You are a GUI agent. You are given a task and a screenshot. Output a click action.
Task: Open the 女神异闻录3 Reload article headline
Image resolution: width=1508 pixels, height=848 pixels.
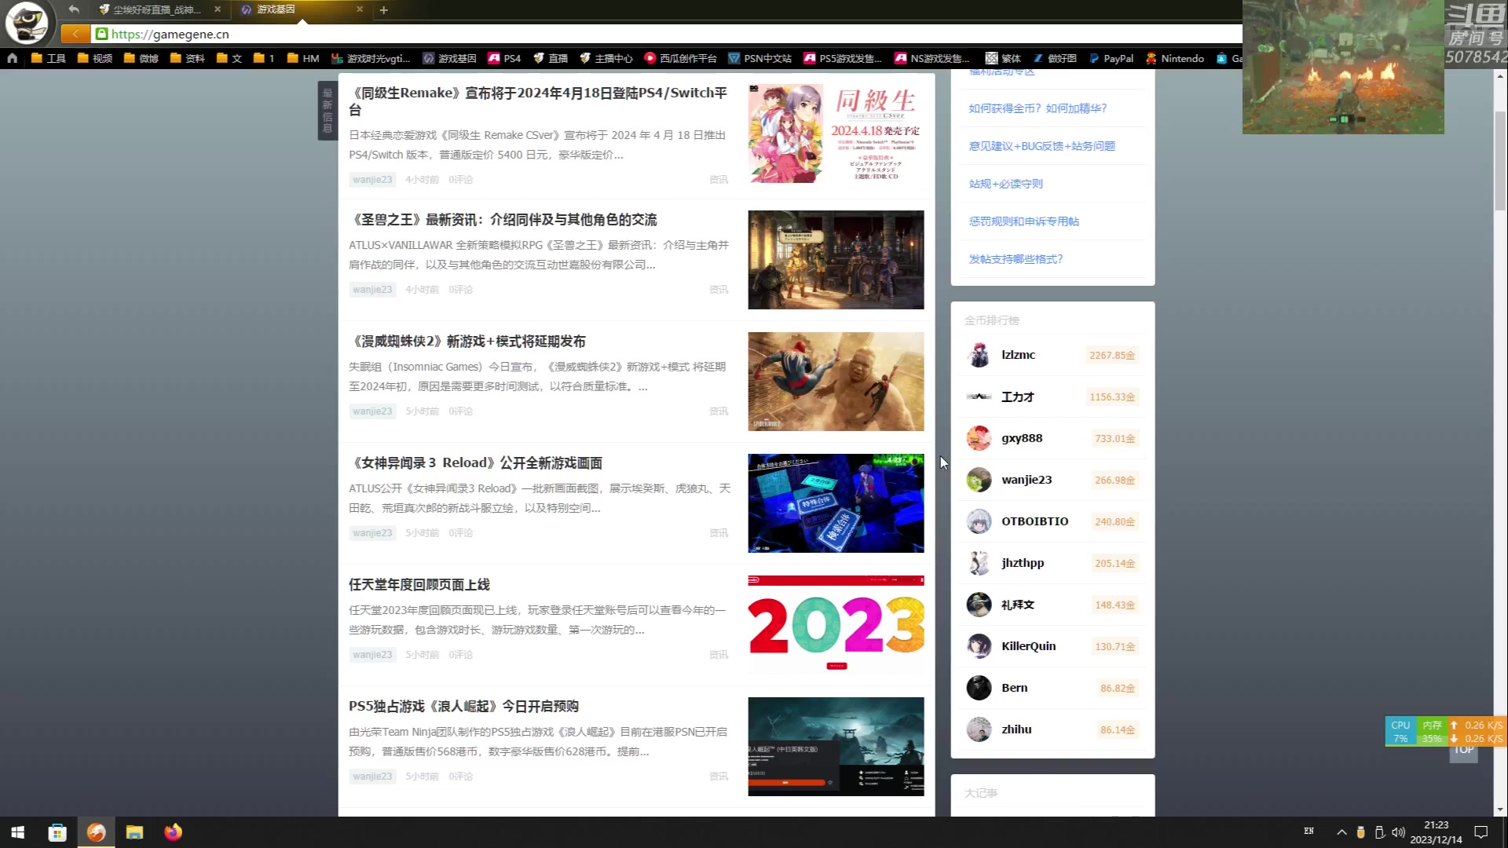[476, 463]
